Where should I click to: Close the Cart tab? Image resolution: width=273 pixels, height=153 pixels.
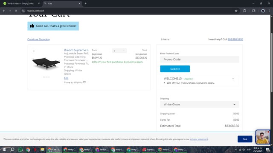pos(79,3)
